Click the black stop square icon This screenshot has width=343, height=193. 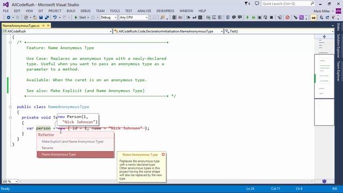pyautogui.click(x=272, y=17)
